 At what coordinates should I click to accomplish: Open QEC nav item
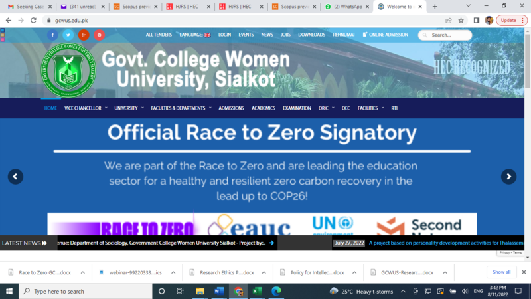pyautogui.click(x=346, y=108)
